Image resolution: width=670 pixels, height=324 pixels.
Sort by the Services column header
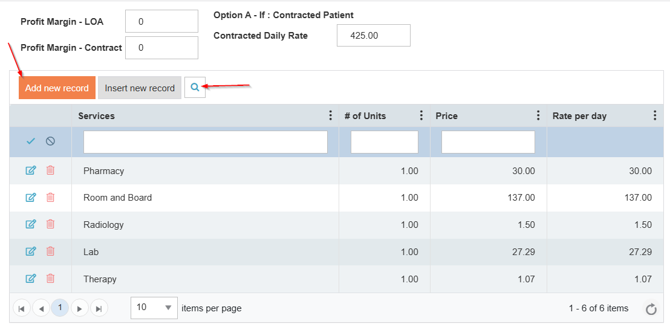pos(97,115)
